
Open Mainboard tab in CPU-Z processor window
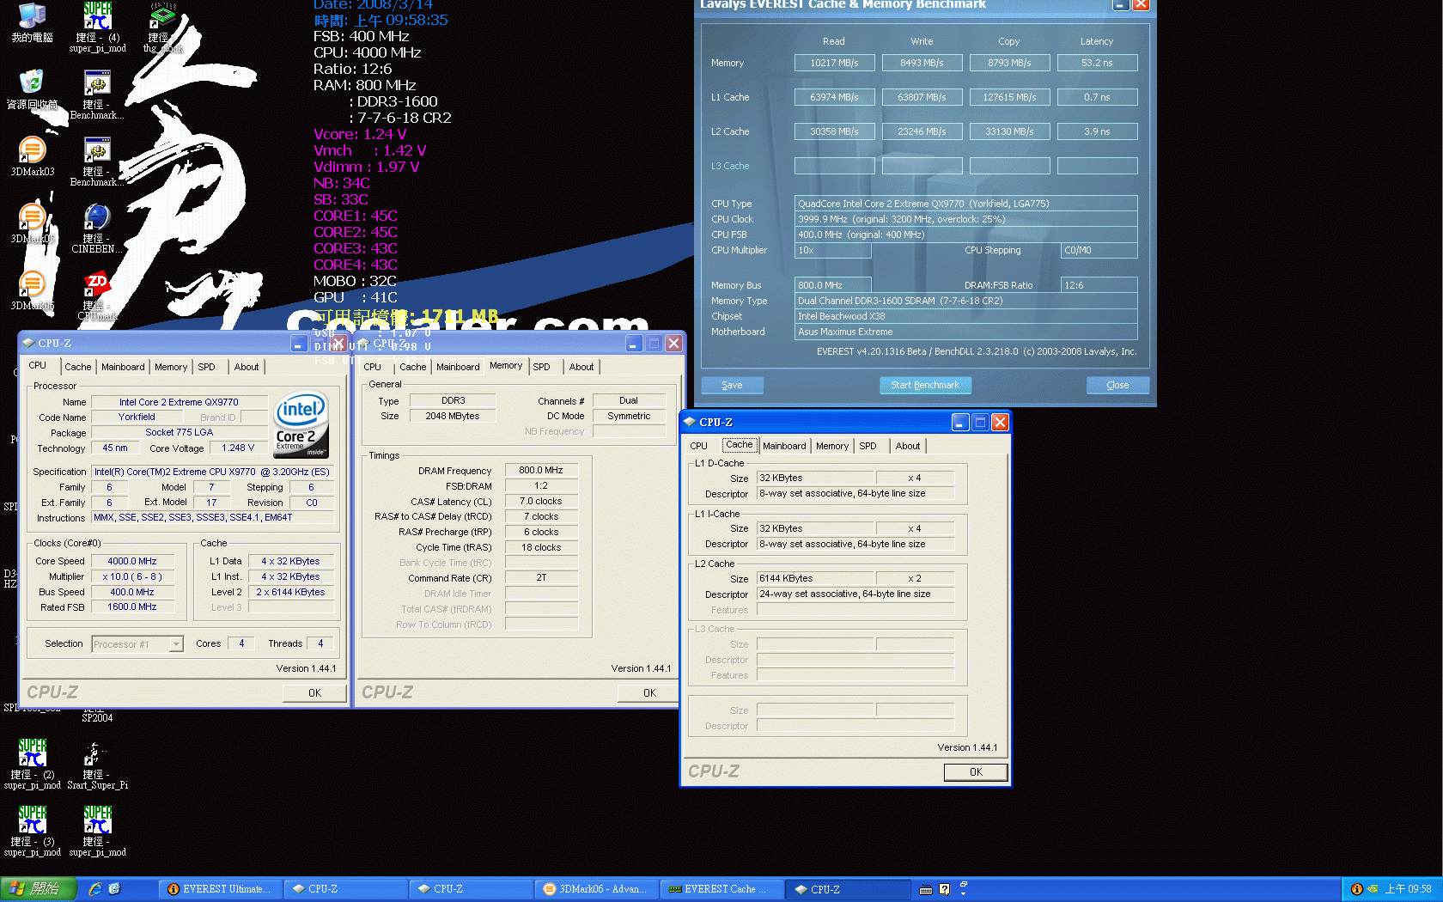(x=123, y=367)
